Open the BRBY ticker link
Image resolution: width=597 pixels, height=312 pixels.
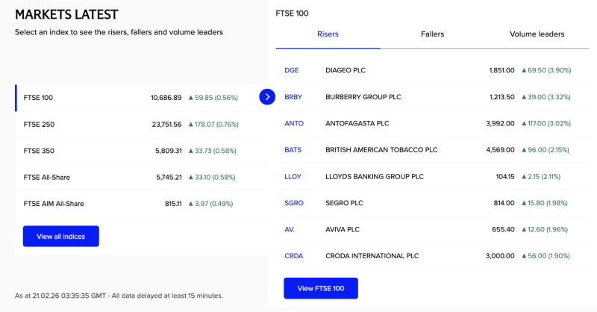pos(293,97)
